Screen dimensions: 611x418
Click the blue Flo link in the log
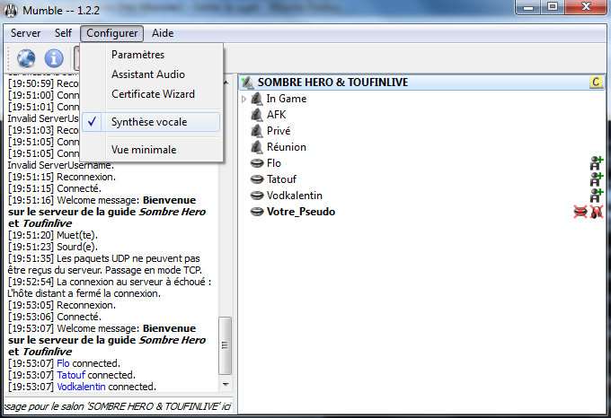tap(63, 363)
